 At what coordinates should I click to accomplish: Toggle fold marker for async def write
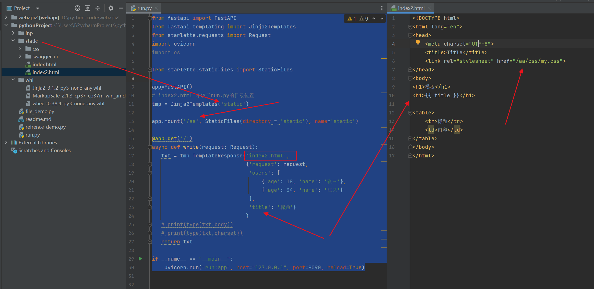[150, 147]
